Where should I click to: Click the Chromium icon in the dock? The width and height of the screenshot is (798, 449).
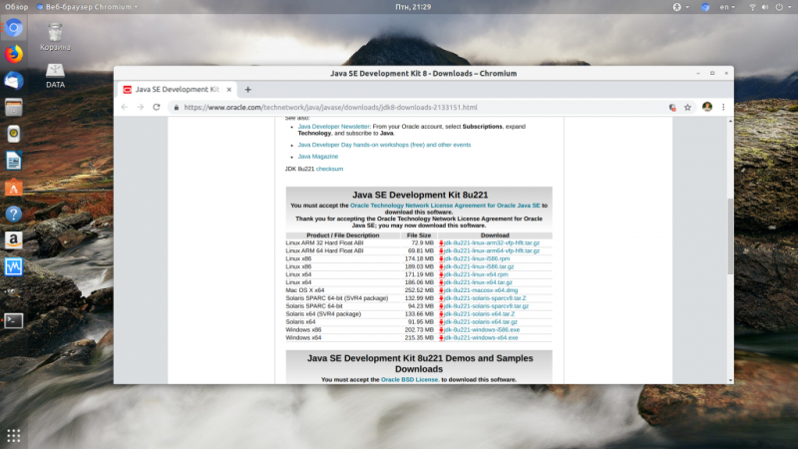click(x=14, y=28)
